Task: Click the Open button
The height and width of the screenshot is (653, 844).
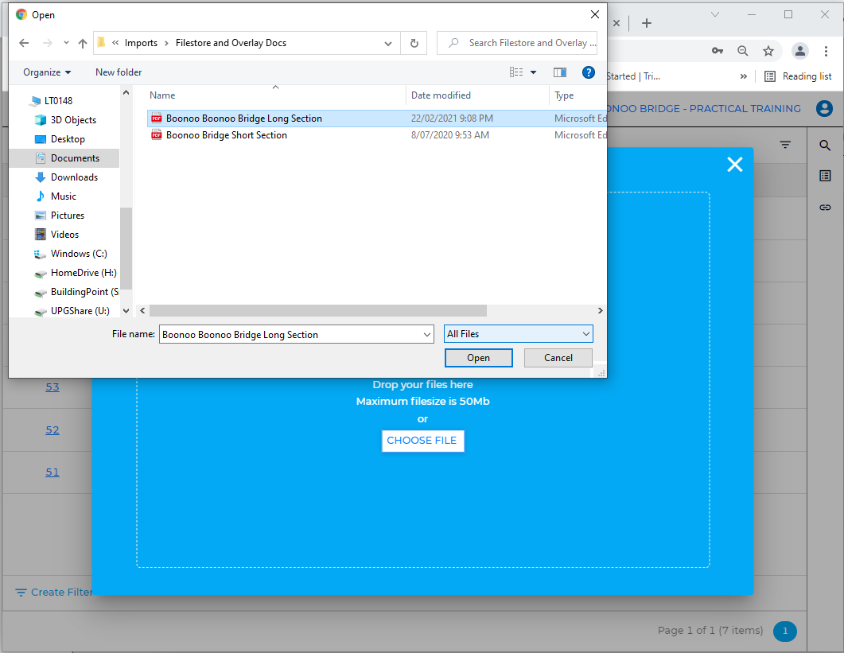Action: pyautogui.click(x=478, y=358)
